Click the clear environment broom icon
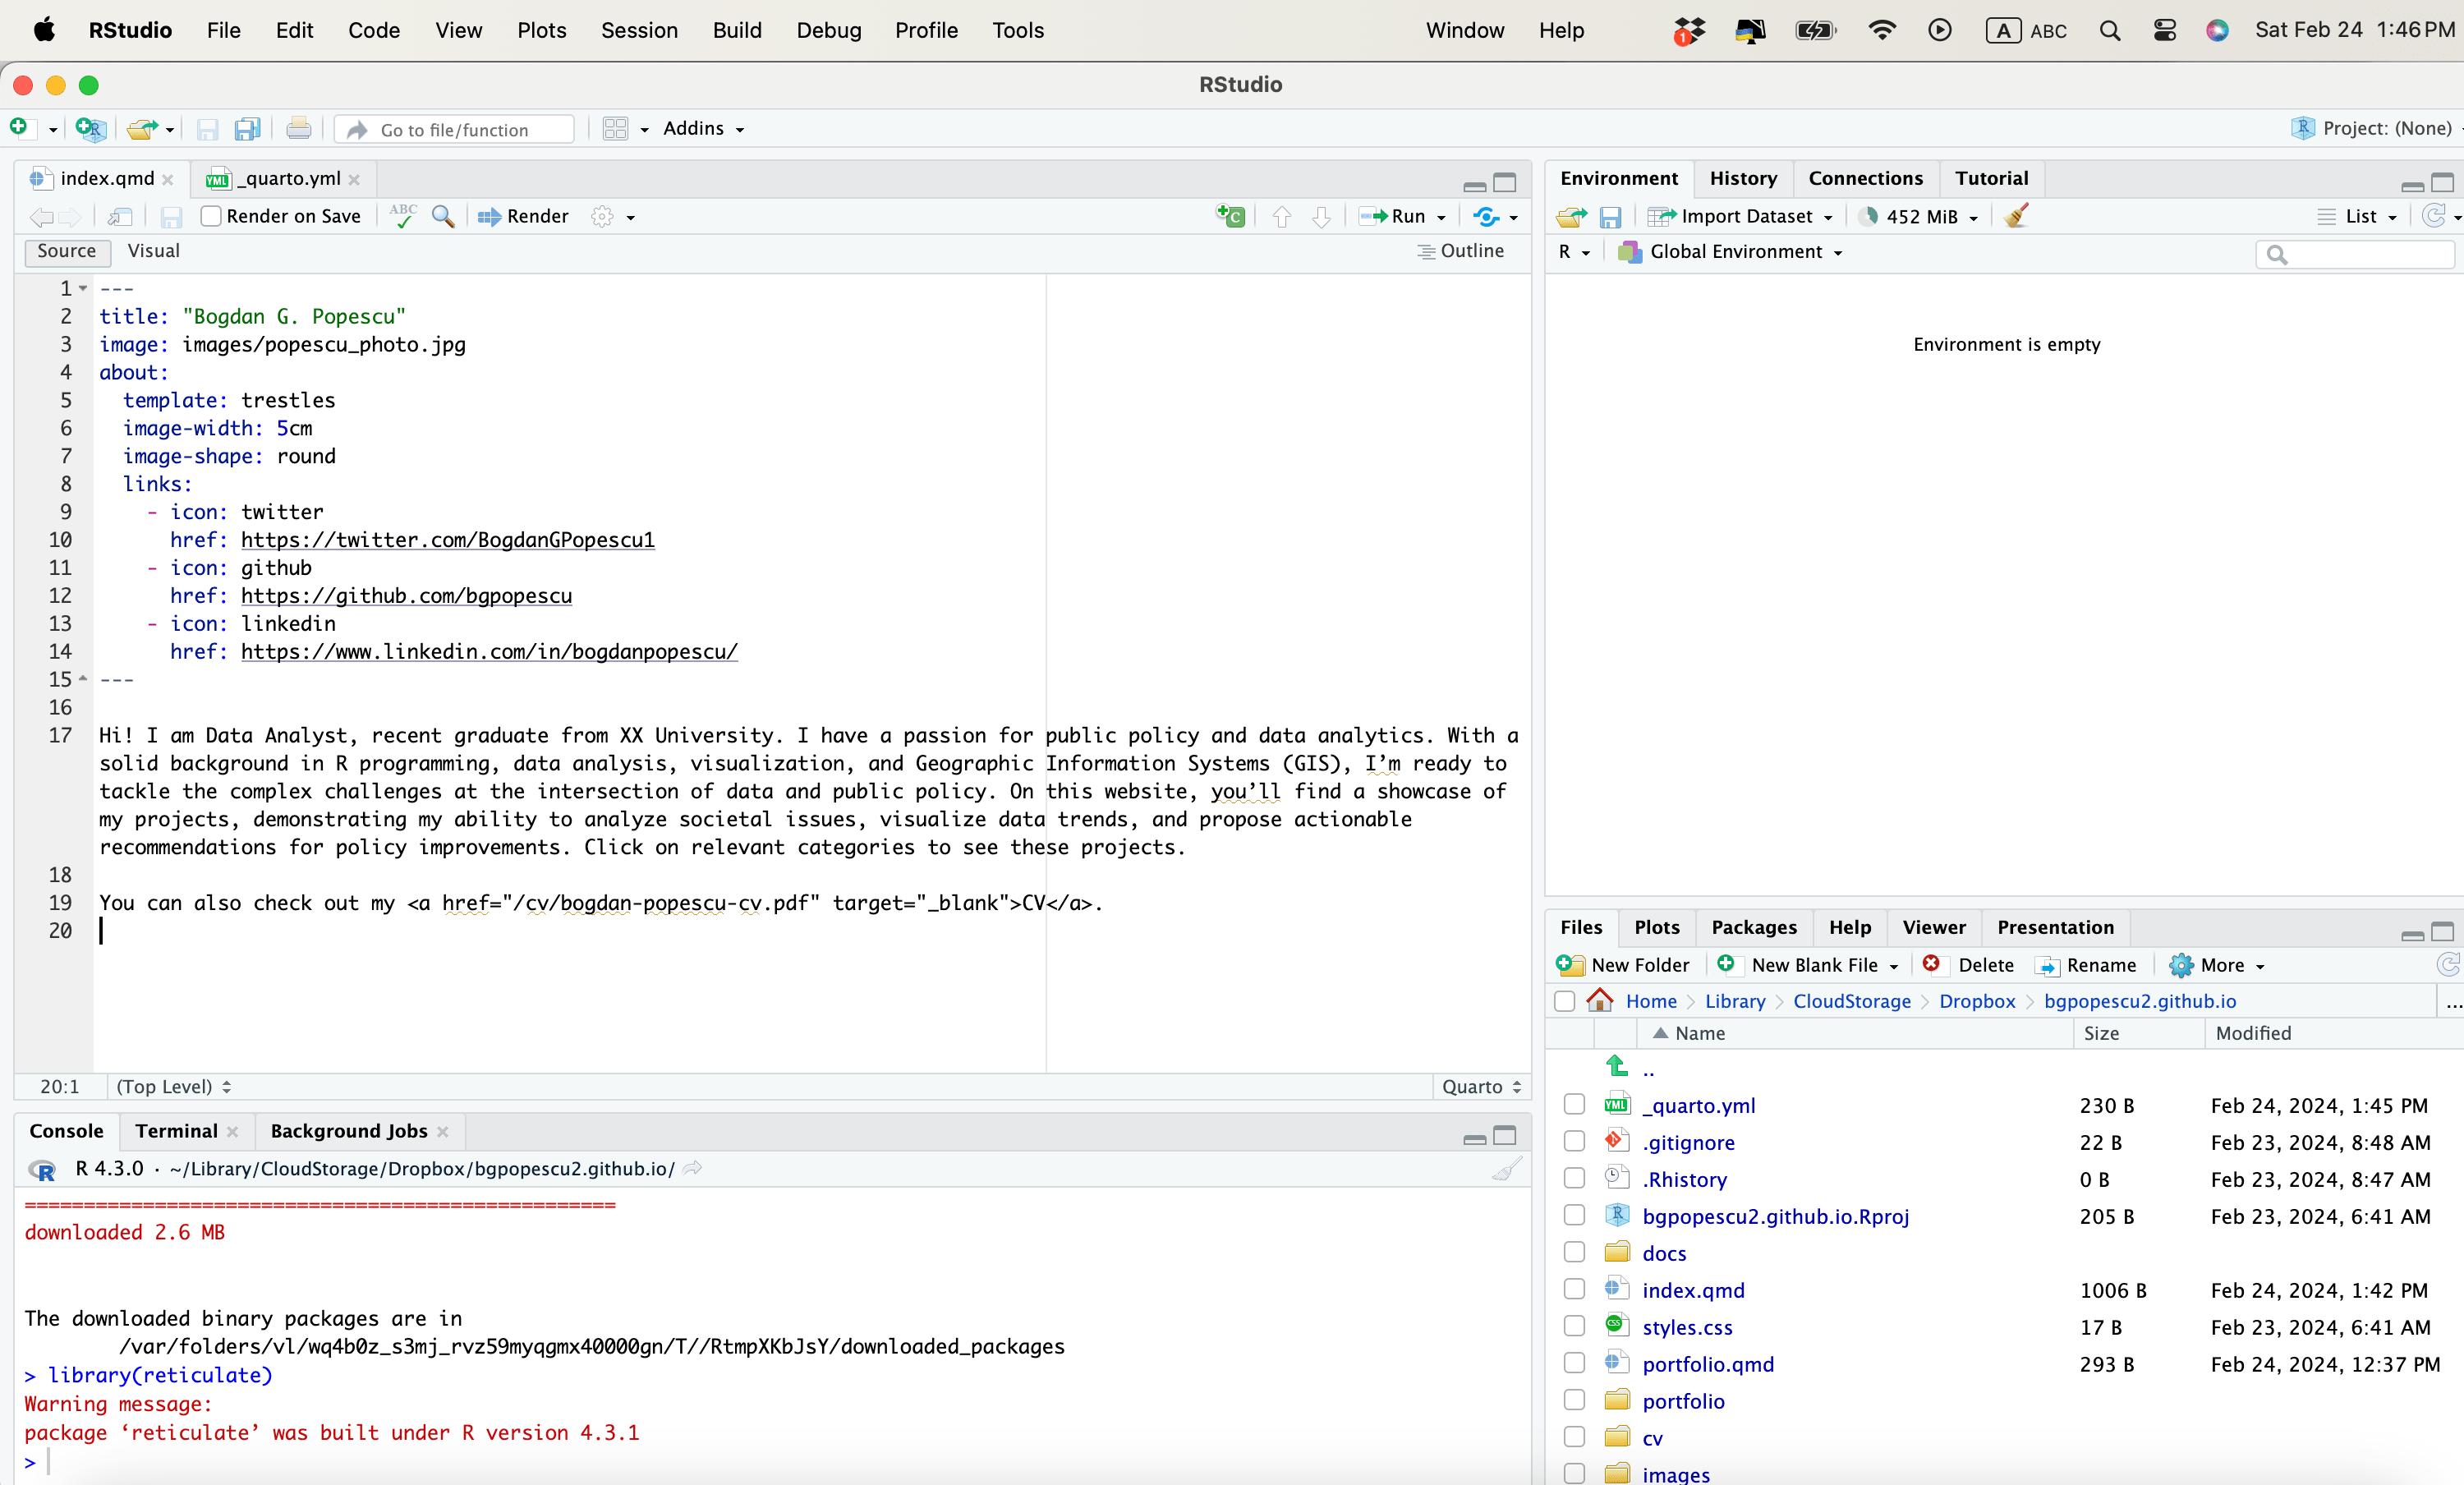Screen dimensions: 2464x1485 click(x=2017, y=216)
